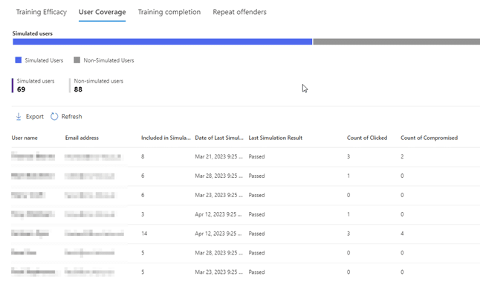
Task: Sort by Date of Last Simul... column
Action: [219, 138]
